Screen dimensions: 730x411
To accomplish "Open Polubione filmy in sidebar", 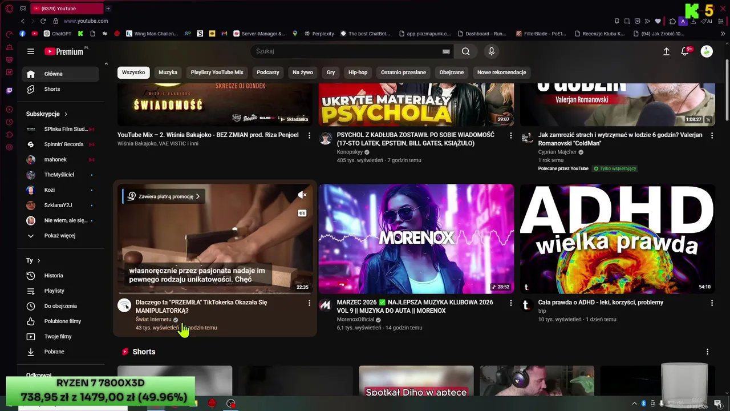I will coord(60,321).
